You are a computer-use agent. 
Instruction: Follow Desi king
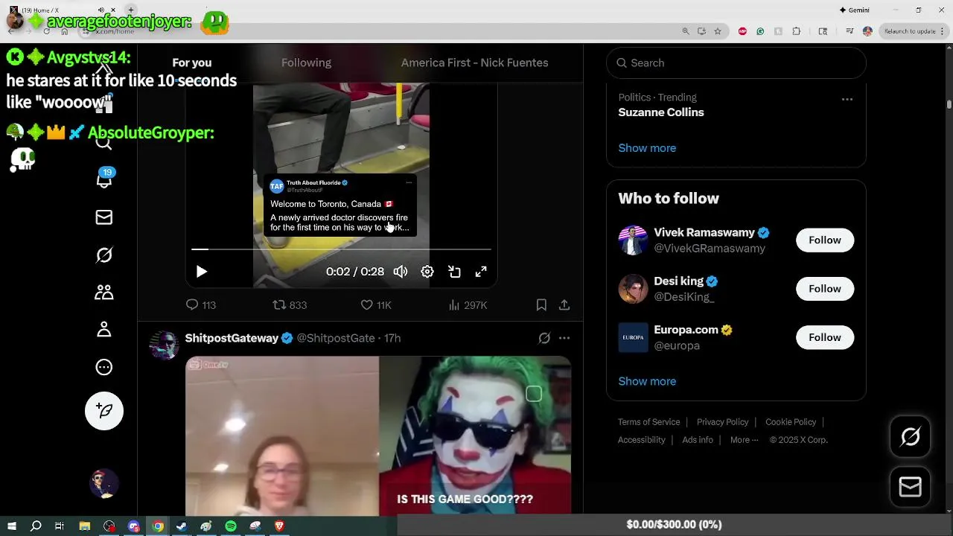[825, 289]
